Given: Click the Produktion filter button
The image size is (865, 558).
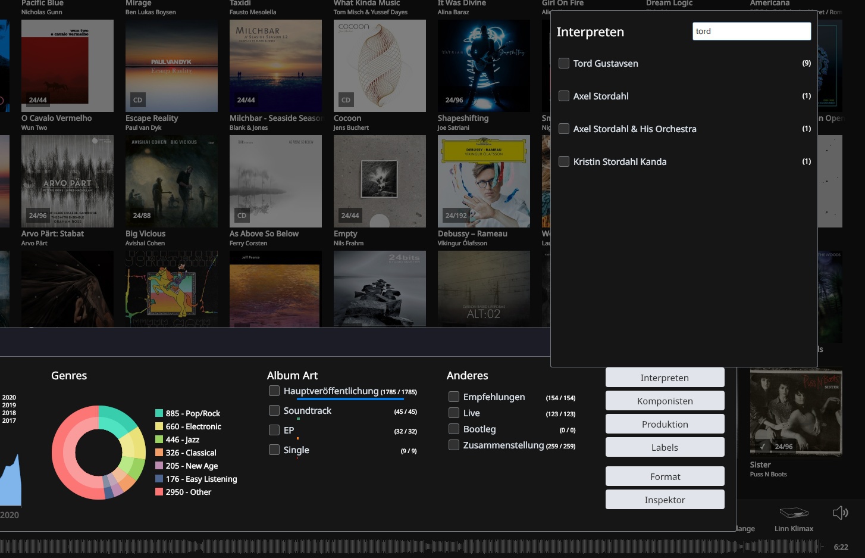Looking at the screenshot, I should [x=665, y=424].
